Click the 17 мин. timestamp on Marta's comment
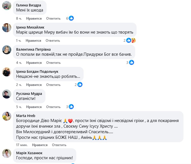 tap(21, 145)
